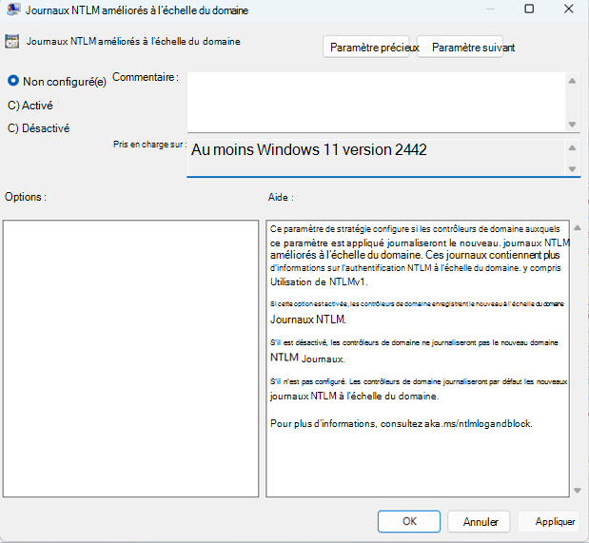Confirm with the OK button
The image size is (589, 543).
[409, 521]
